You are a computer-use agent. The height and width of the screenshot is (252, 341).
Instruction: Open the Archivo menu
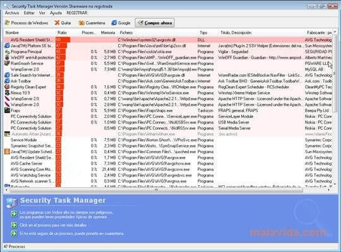coord(12,13)
